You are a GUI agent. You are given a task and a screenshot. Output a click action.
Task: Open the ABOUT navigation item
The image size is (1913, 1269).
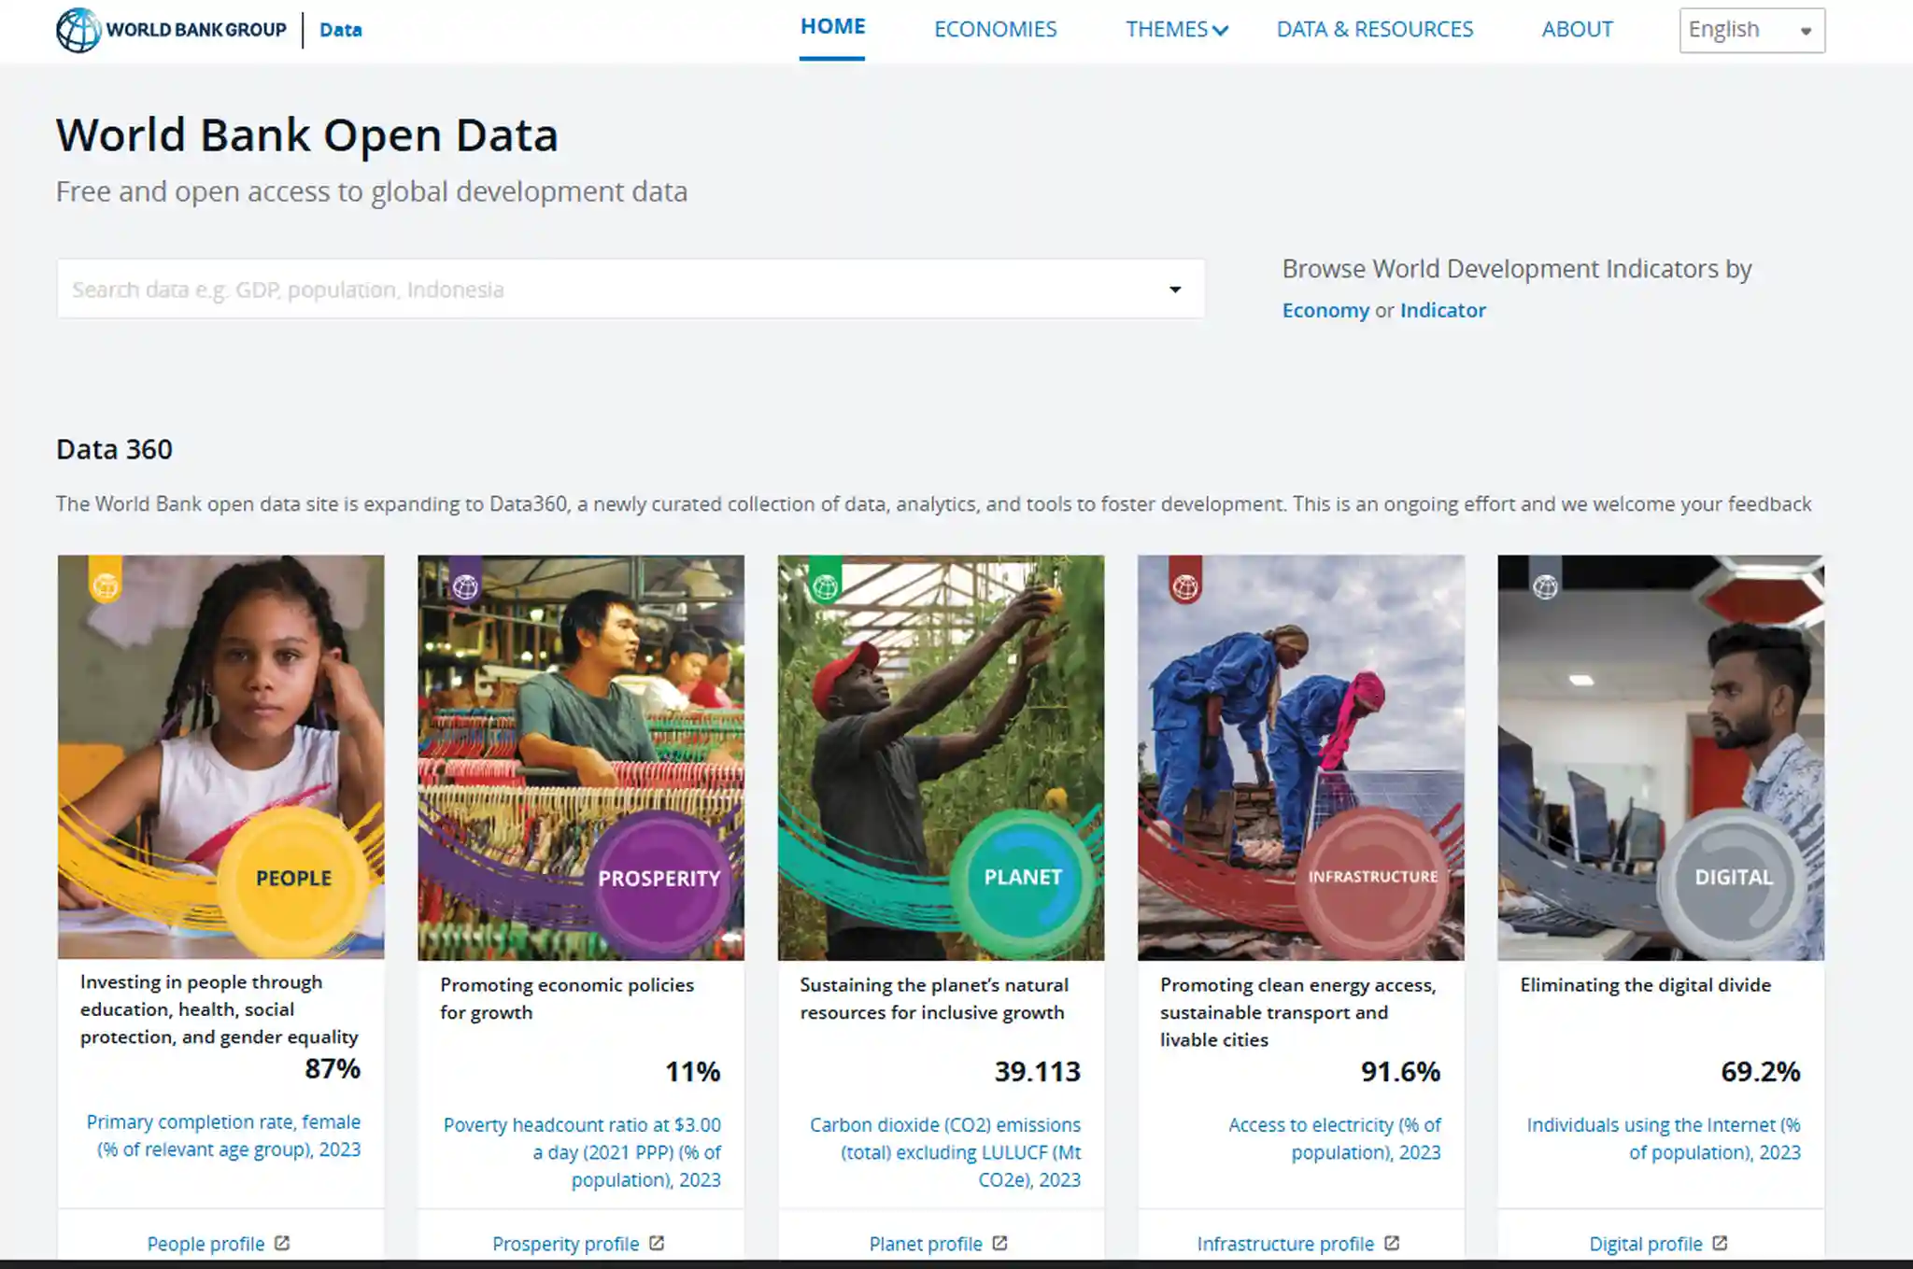[1577, 30]
